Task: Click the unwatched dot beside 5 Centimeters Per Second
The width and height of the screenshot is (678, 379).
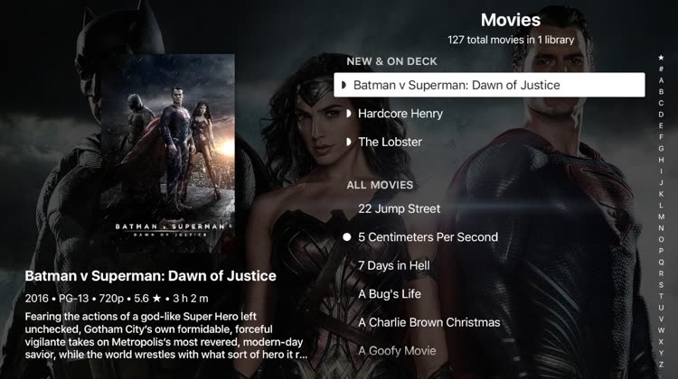Action: click(347, 237)
